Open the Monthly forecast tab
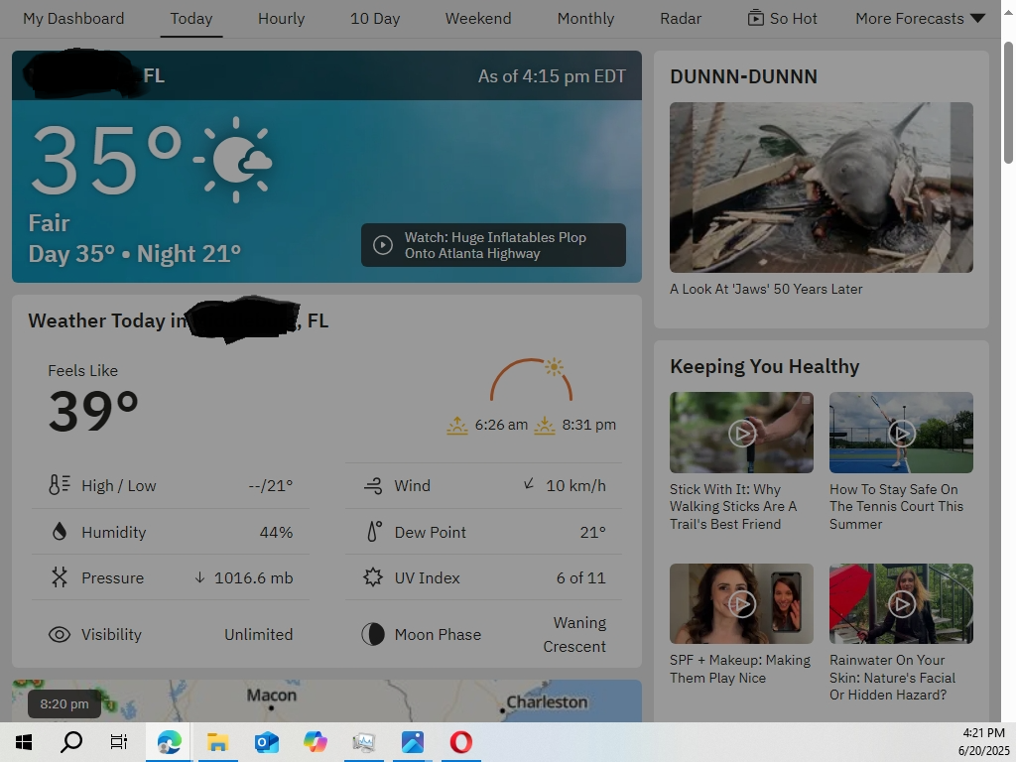The width and height of the screenshot is (1016, 762). click(585, 19)
